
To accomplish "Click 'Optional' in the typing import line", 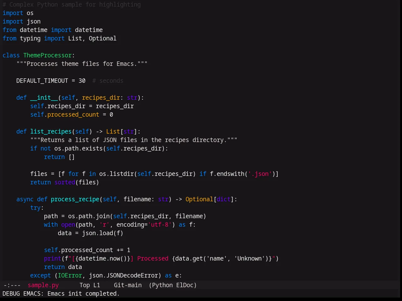I will coord(103,38).
